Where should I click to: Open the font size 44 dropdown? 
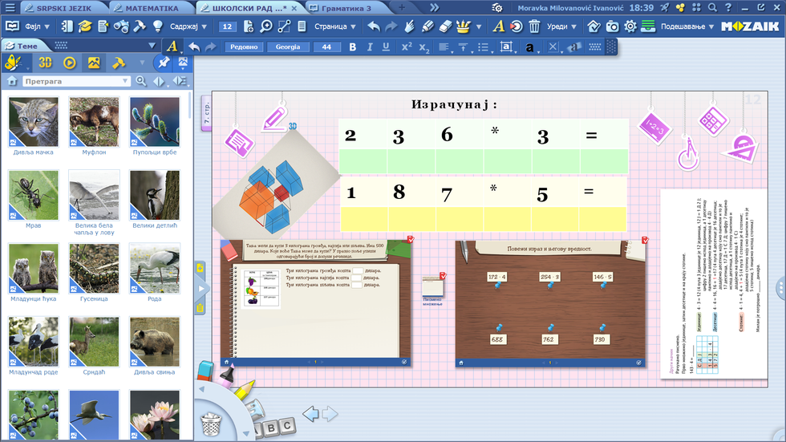tap(327, 47)
